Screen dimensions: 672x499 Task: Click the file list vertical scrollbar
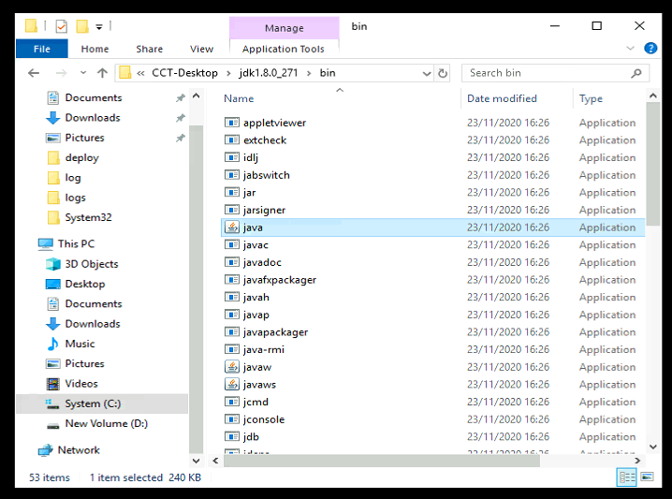(x=652, y=163)
